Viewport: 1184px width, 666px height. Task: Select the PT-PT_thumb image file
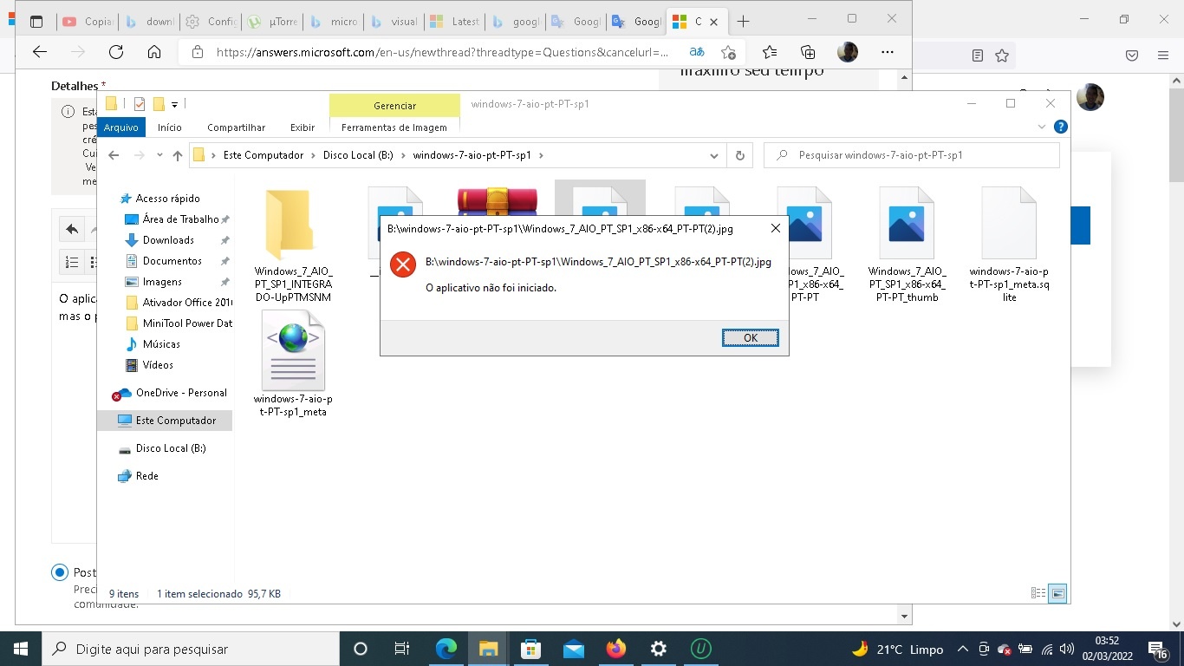coord(907,245)
